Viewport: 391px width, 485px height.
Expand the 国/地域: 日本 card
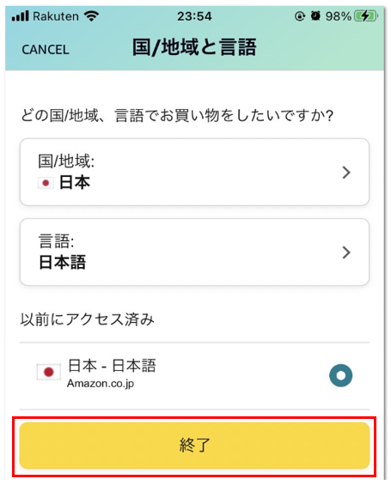tap(194, 172)
